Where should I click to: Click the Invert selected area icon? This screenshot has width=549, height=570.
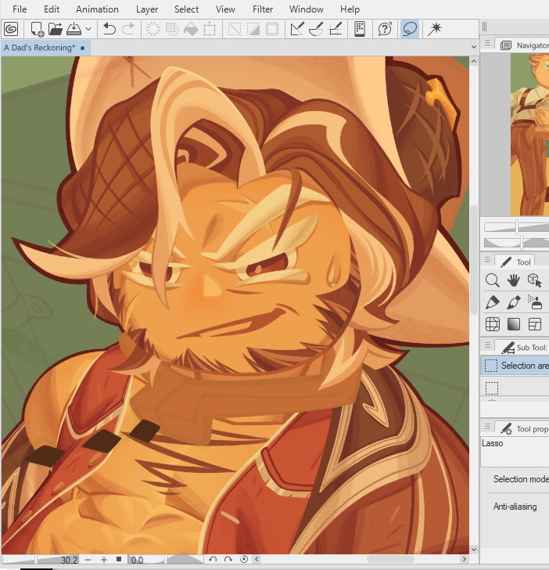pos(253,29)
